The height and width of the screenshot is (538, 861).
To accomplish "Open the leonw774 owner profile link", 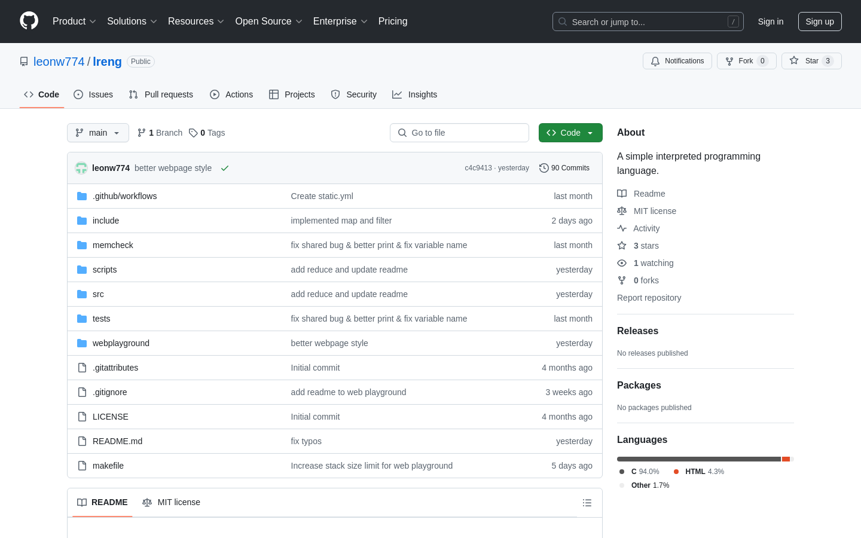I will (59, 62).
